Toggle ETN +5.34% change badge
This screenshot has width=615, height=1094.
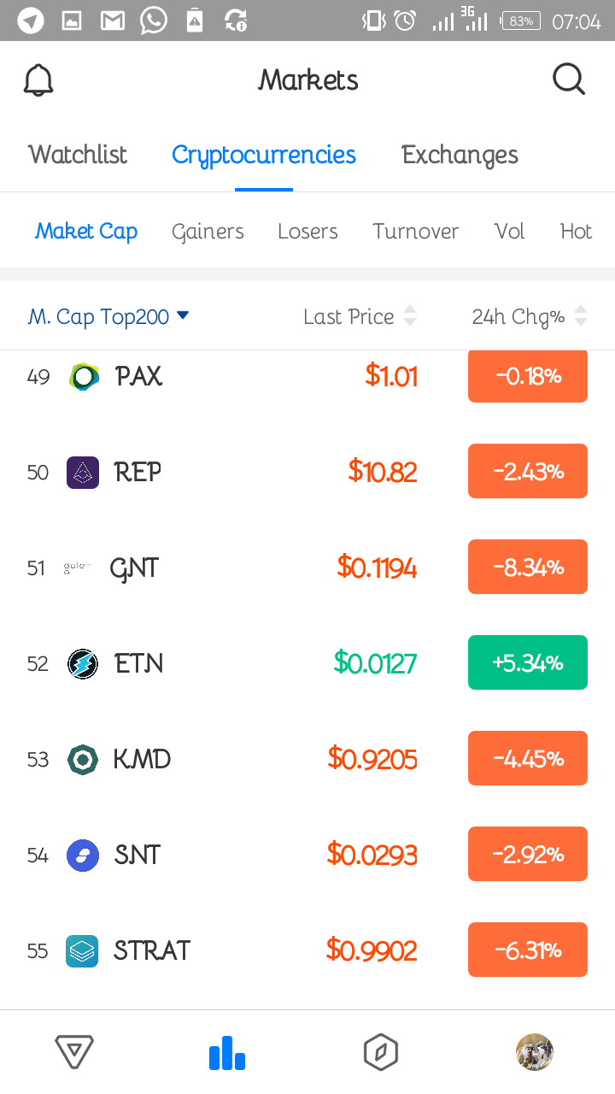click(528, 662)
